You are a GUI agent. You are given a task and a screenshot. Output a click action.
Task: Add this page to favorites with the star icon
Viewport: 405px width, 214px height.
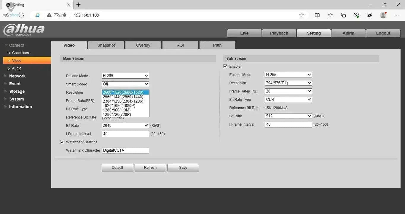[x=302, y=15]
